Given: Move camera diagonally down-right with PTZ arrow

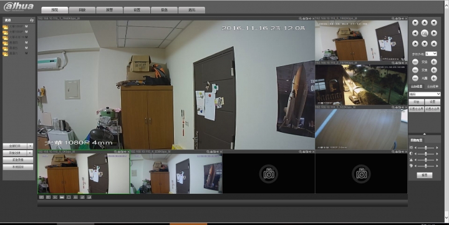Looking at the screenshot, I should click(x=434, y=44).
